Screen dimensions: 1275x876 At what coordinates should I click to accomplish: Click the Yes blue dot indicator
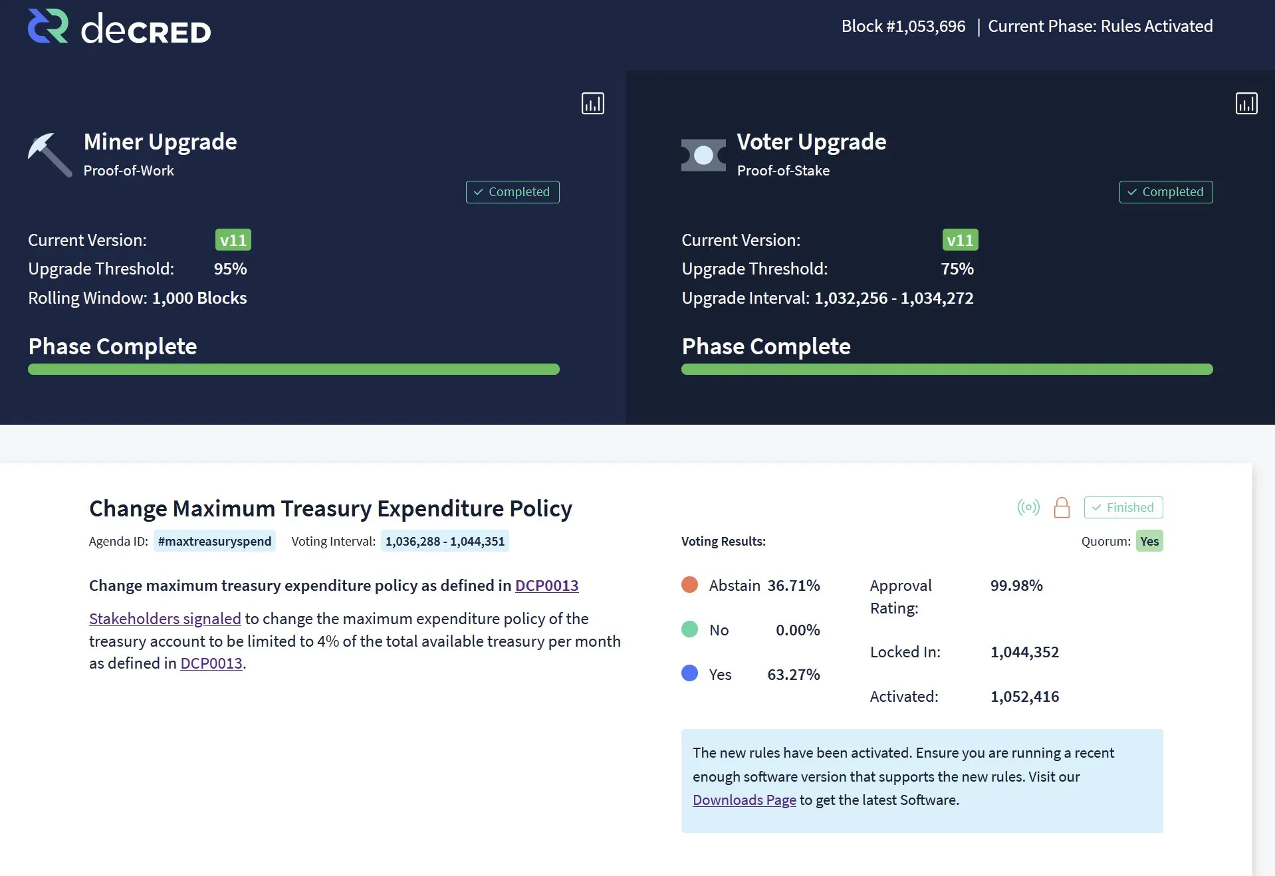tap(690, 673)
